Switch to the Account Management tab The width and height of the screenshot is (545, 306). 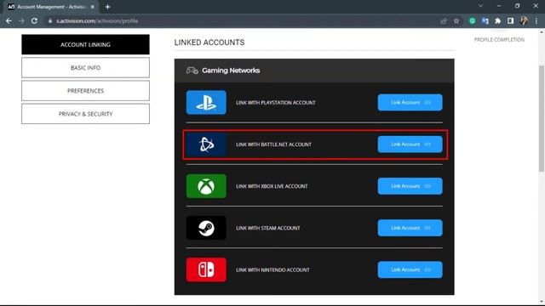point(51,7)
